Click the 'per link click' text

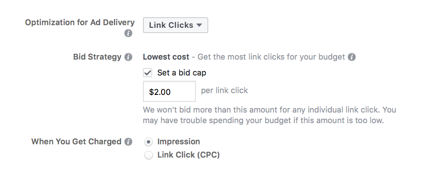(x=225, y=90)
